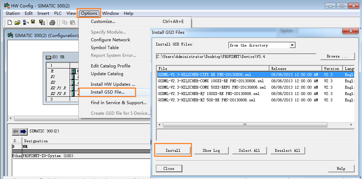Screen dimensions: 362x179
Task: Click the SIMATIC 300(2) Configuration window icon
Action: coord(10,35)
